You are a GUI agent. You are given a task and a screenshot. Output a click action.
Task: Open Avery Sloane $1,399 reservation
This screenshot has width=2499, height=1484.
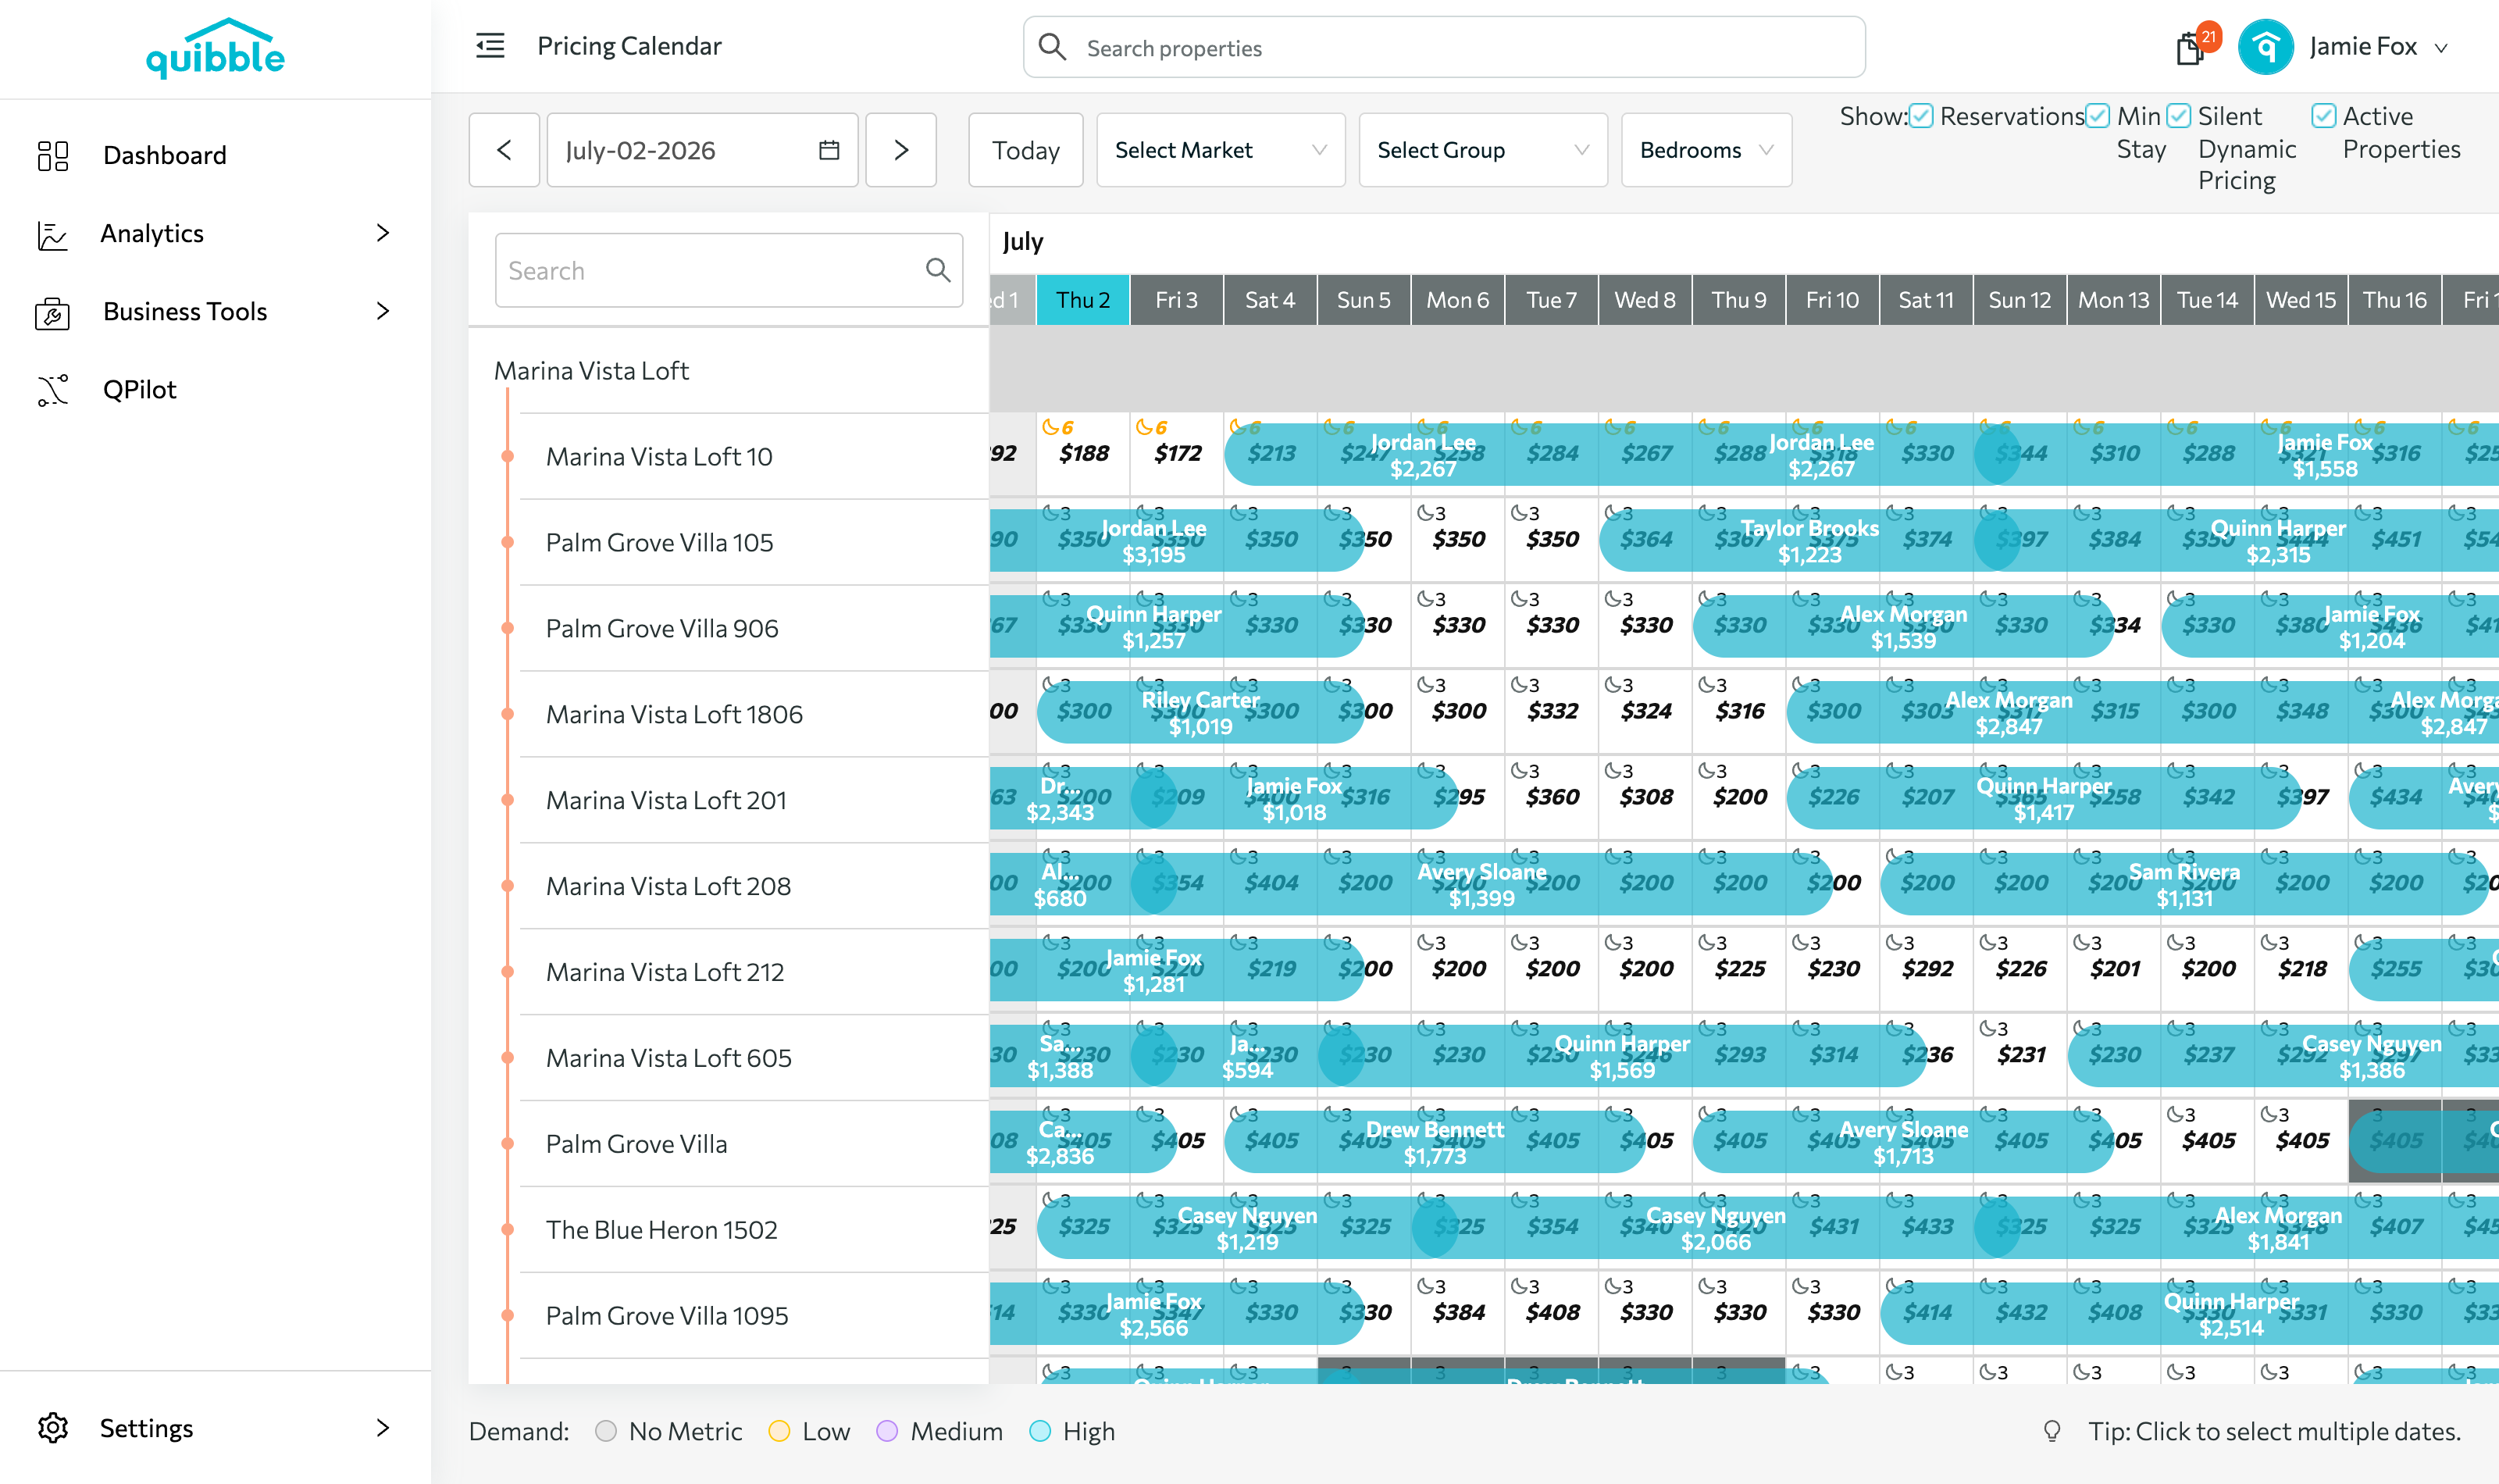pyautogui.click(x=1481, y=885)
